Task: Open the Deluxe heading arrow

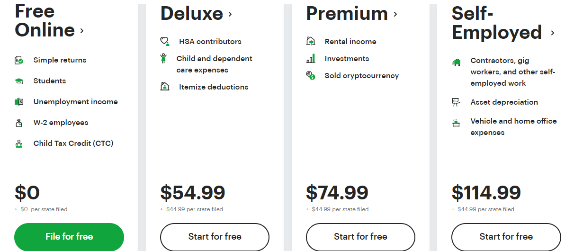Action: click(x=230, y=14)
